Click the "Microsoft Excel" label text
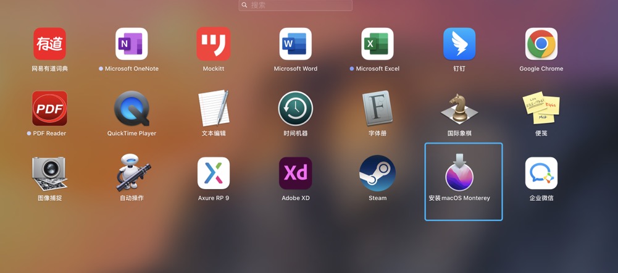Viewport: 618px width, 273px height. tap(378, 69)
